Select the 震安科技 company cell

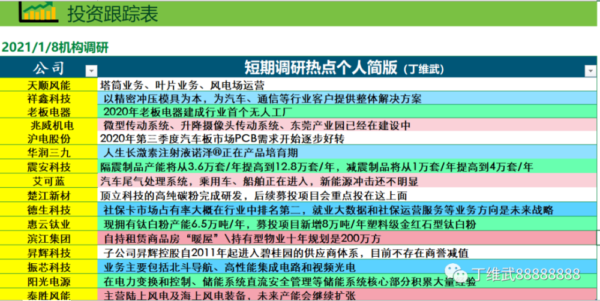(x=49, y=166)
